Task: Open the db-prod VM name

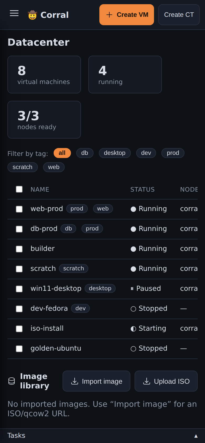Action: 44,229
